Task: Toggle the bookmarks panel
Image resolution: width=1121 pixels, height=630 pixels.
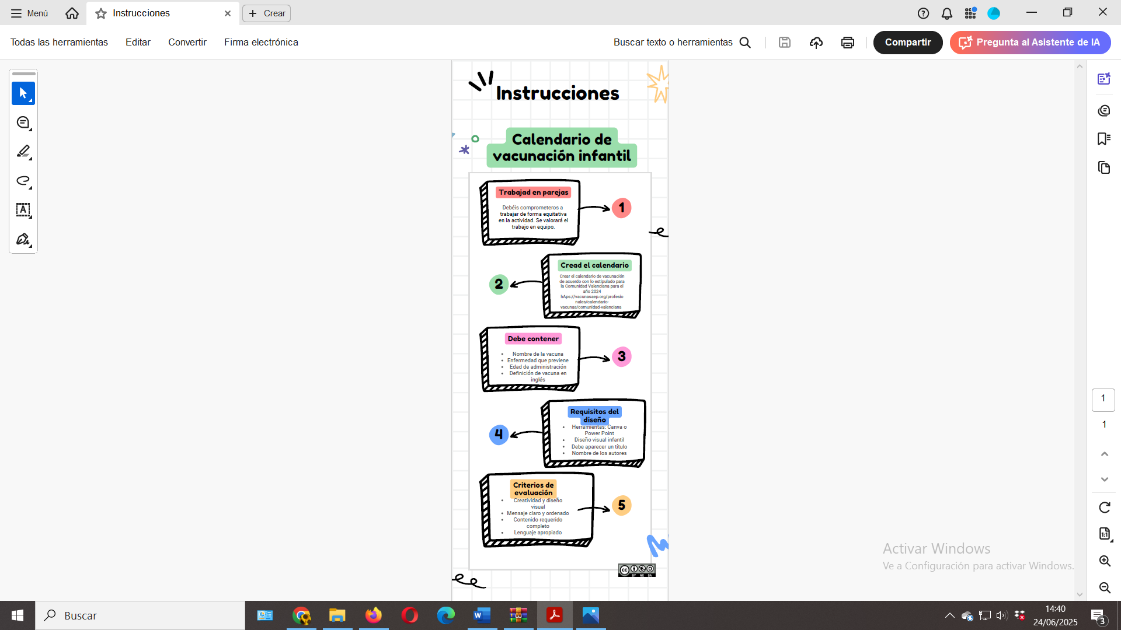Action: 1104,138
